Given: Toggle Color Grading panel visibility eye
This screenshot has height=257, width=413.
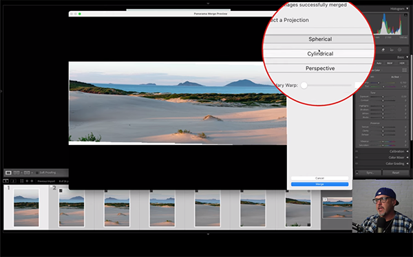Looking at the screenshot, I should pyautogui.click(x=357, y=164).
